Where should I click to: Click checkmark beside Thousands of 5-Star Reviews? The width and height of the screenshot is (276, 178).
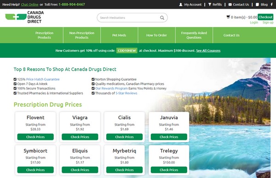93,93
